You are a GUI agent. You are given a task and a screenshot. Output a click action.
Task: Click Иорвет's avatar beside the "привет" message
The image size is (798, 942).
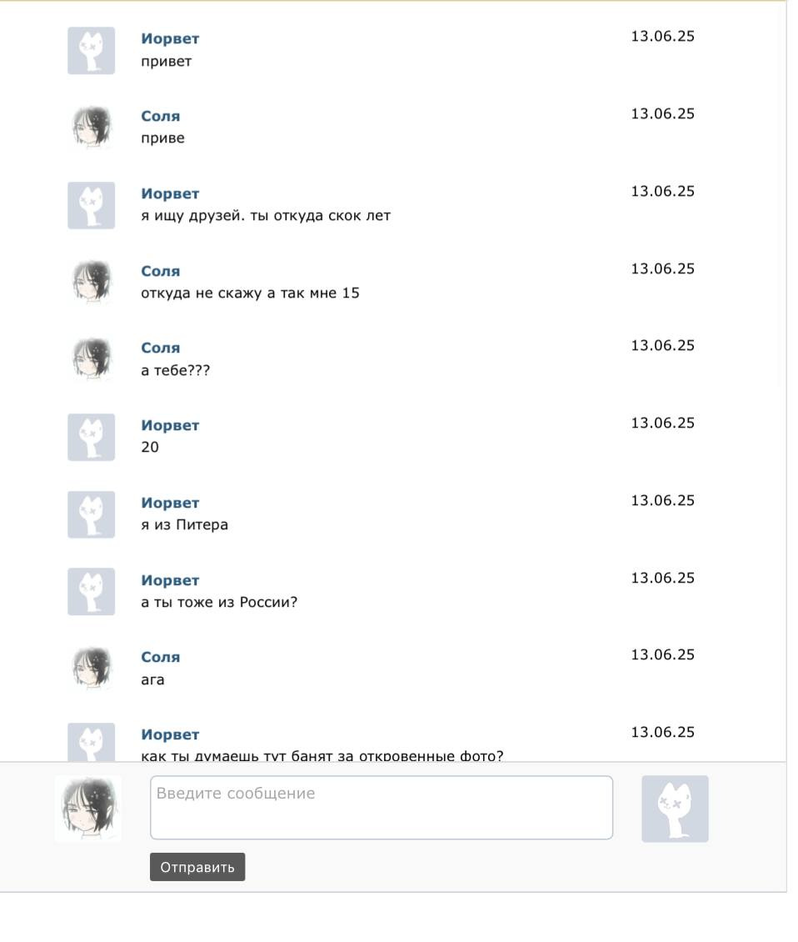(91, 51)
